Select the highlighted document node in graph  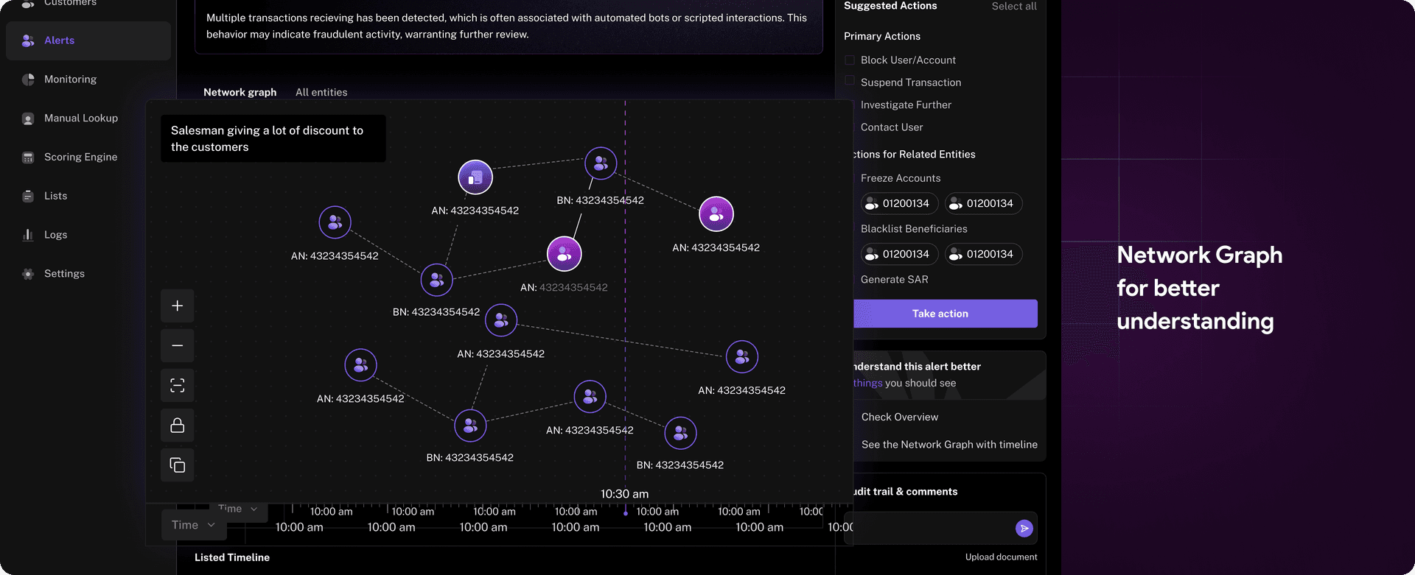(x=475, y=177)
